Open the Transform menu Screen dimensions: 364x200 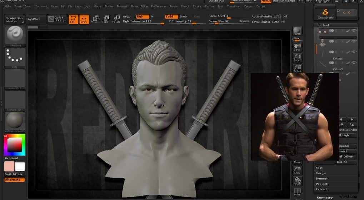tap(234, 6)
